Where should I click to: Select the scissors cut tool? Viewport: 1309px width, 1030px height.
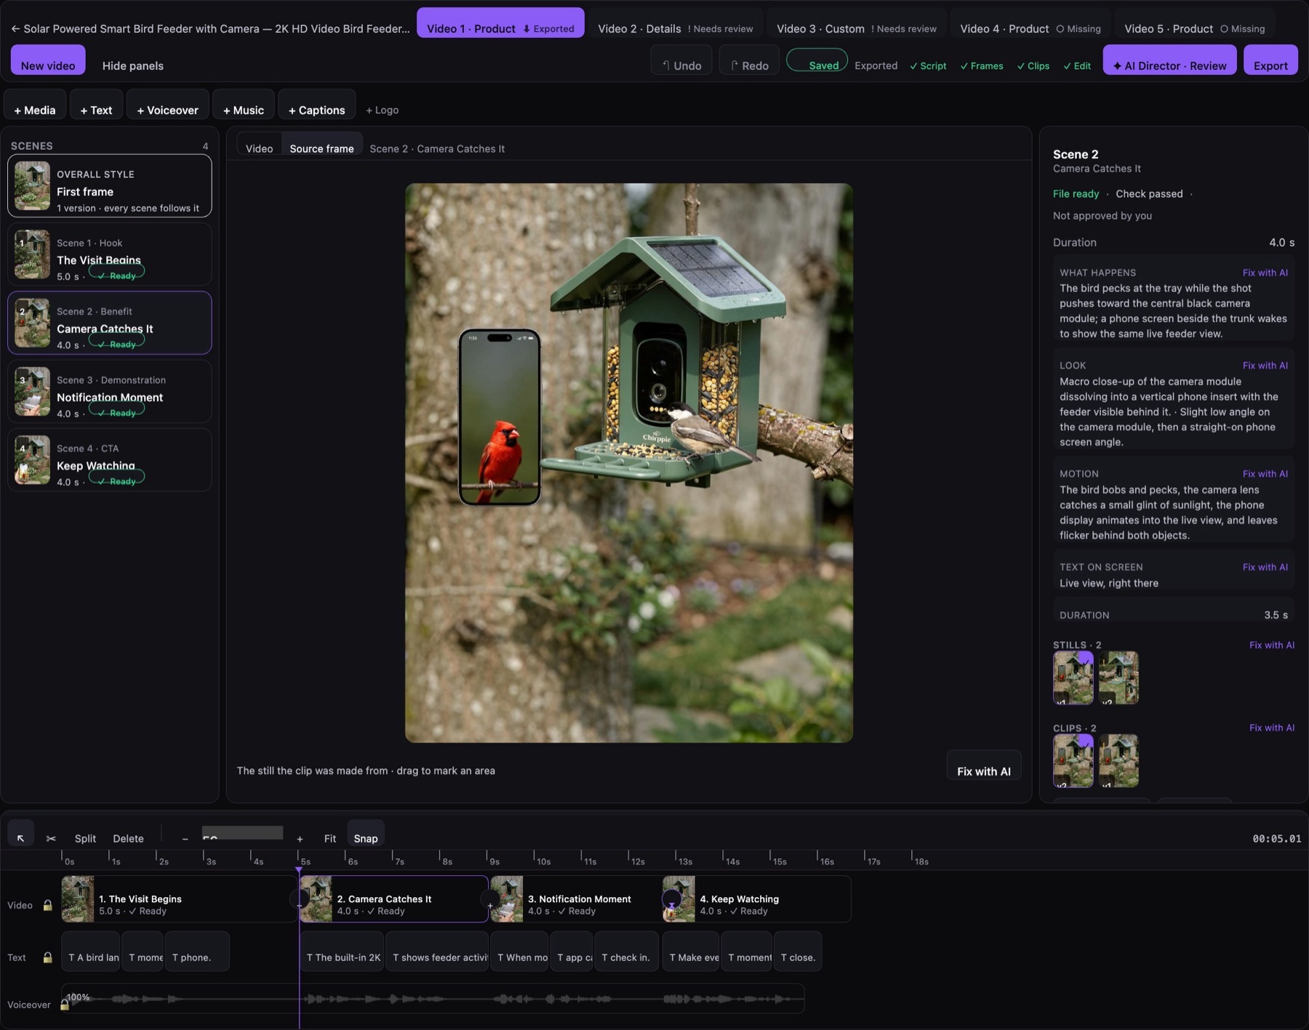(51, 838)
